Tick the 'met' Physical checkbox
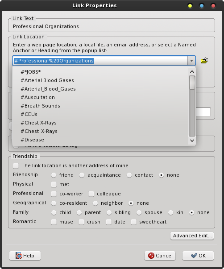 54,184
